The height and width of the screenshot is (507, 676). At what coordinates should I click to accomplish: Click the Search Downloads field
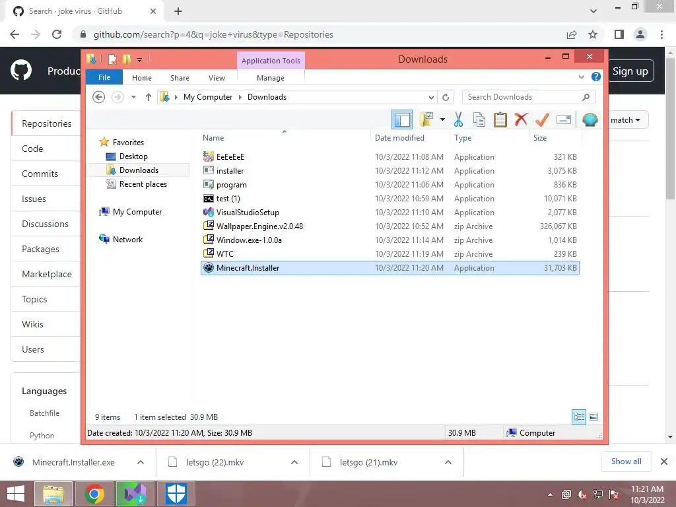[528, 97]
